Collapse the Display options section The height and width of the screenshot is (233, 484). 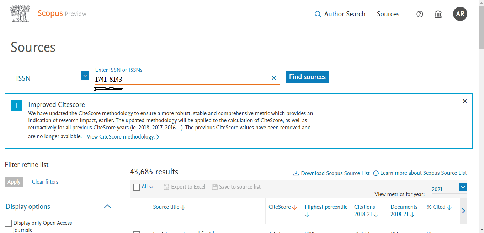(x=107, y=206)
